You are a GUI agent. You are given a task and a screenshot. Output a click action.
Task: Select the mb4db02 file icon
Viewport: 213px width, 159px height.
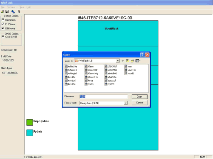click(106, 73)
